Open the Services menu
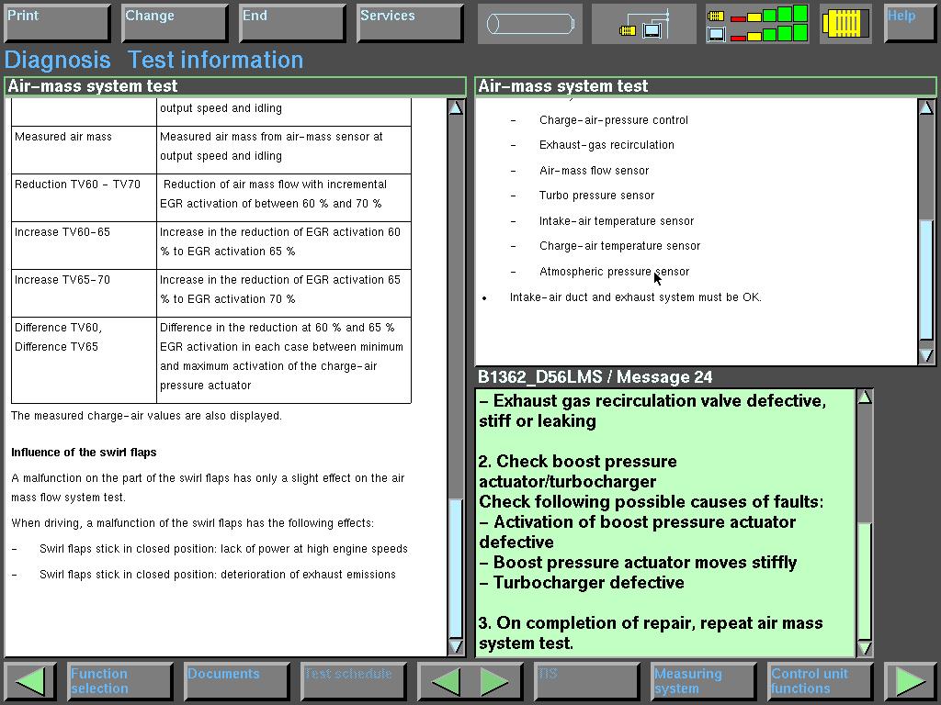This screenshot has width=941, height=705. click(410, 23)
